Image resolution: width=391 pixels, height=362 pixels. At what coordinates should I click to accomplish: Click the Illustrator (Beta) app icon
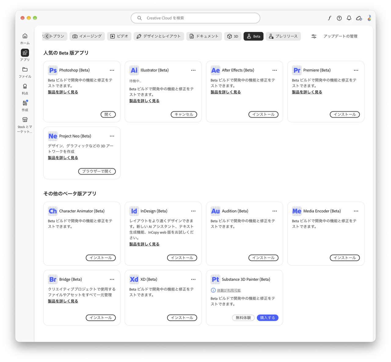134,70
